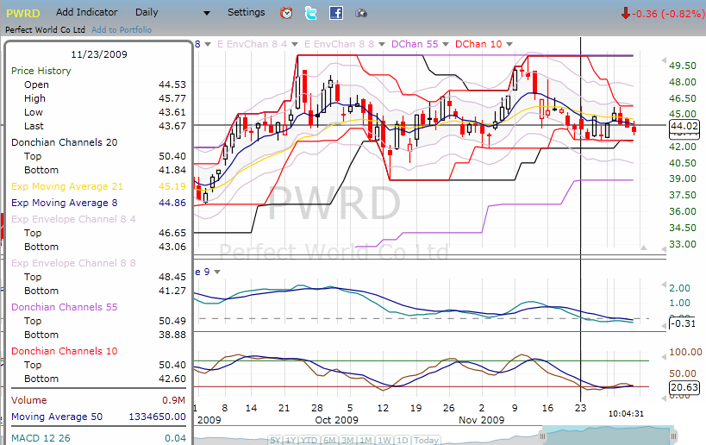Viewport: 706px width, 445px height.
Task: Expand the E EnvChan 8 4 indicator dropdown
Action: (295, 44)
